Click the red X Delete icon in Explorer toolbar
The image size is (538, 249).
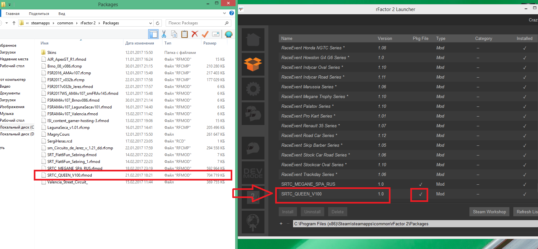195,34
